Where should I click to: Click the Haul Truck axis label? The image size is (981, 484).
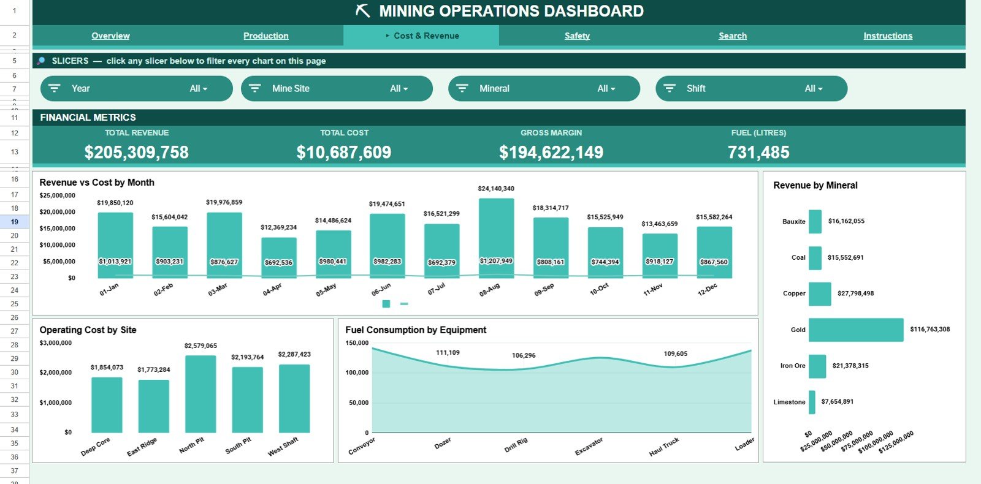(x=664, y=447)
